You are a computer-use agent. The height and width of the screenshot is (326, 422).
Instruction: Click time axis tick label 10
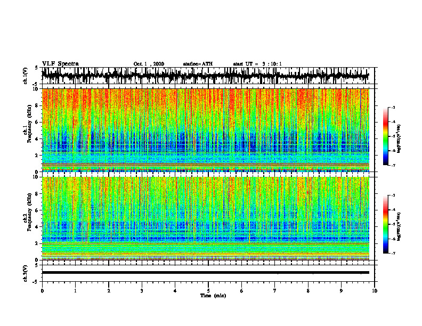coord(375,291)
